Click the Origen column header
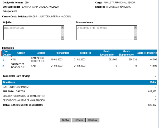This screenshot has width=159, height=129. [21, 53]
